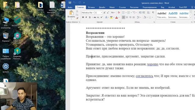Select Kaspersky Security desktop shortcut
Viewport: 195px width, 110px height.
[17, 38]
